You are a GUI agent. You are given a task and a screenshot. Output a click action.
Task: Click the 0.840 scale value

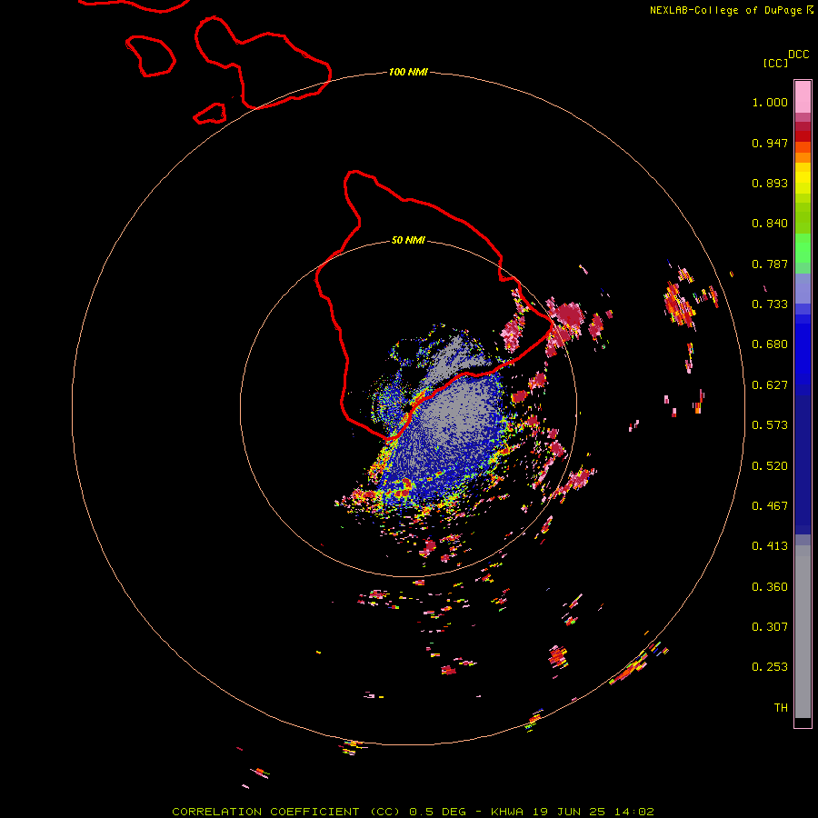click(x=770, y=224)
